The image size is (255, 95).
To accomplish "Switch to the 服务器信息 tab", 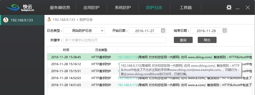I will click(60, 7).
